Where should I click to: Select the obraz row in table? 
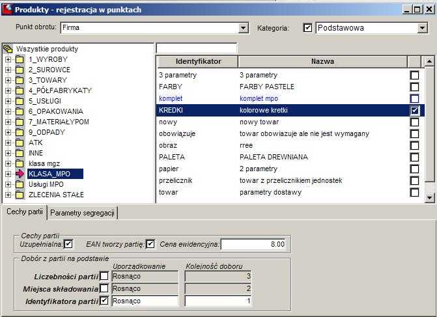click(290, 145)
